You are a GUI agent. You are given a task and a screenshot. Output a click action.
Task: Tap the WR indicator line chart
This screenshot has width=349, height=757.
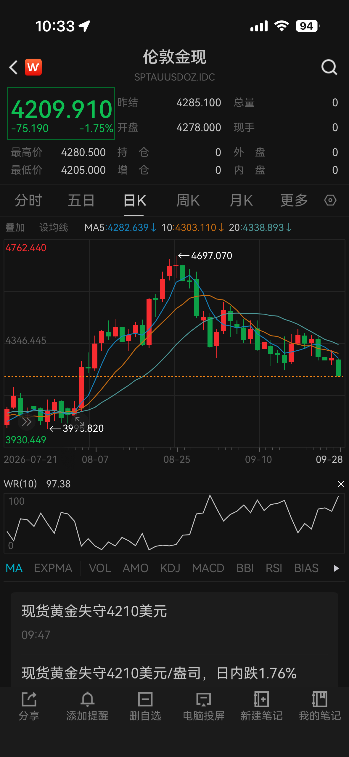pos(174,523)
